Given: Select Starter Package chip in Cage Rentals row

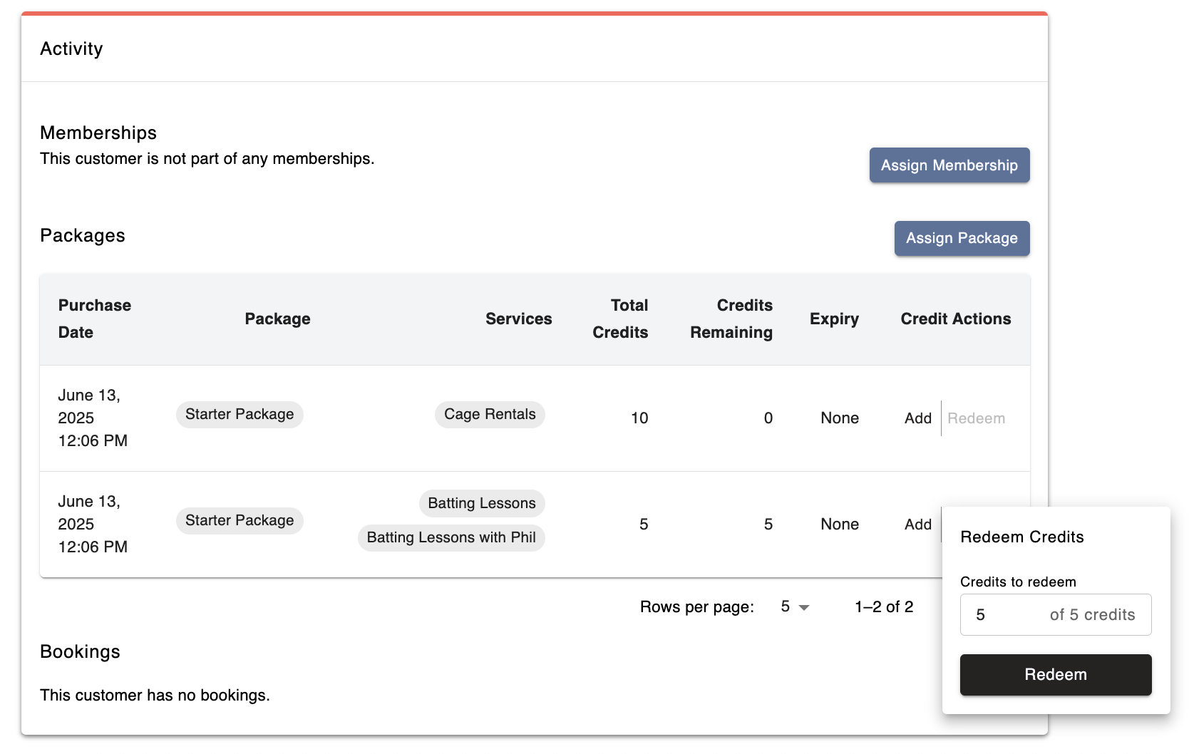Looking at the screenshot, I should (240, 415).
